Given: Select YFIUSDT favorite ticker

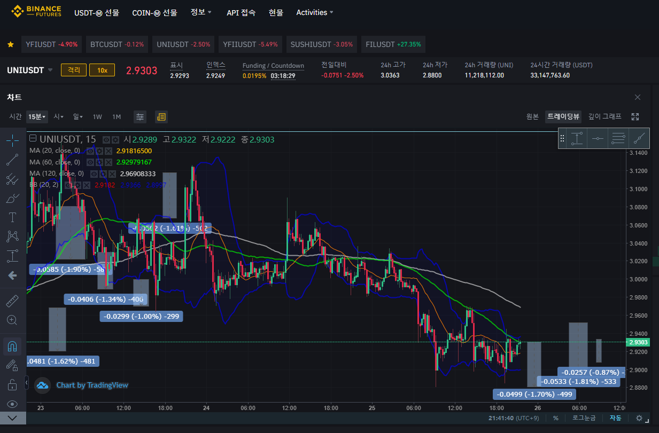Looking at the screenshot, I should 51,44.
